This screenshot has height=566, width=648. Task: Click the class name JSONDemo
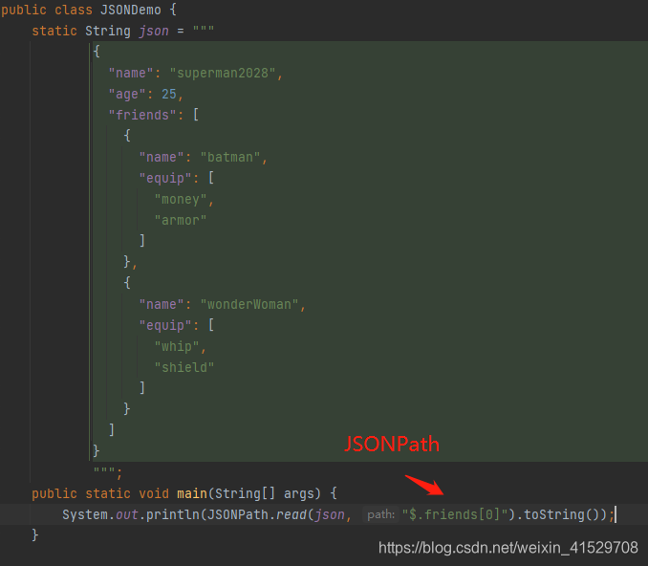click(131, 10)
